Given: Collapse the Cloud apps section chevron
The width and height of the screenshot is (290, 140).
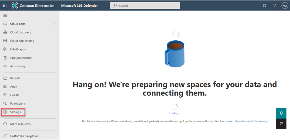Looking at the screenshot, I should tap(54, 24).
